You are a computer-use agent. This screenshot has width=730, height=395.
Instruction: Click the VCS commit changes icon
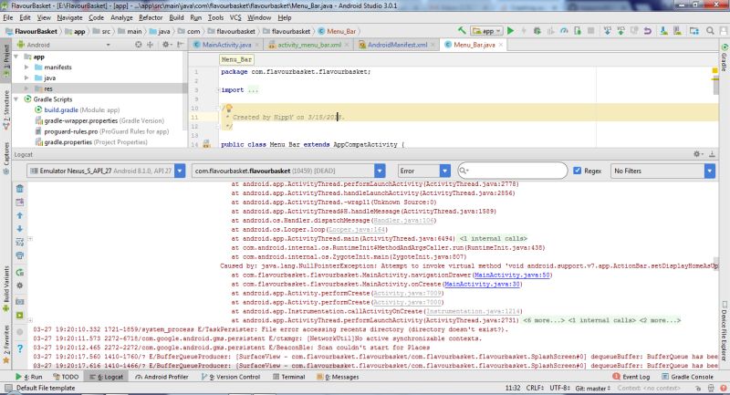(620, 31)
